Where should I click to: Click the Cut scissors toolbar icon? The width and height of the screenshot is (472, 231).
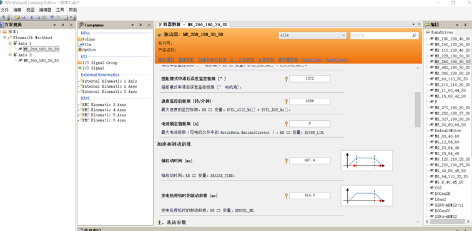coord(31,17)
